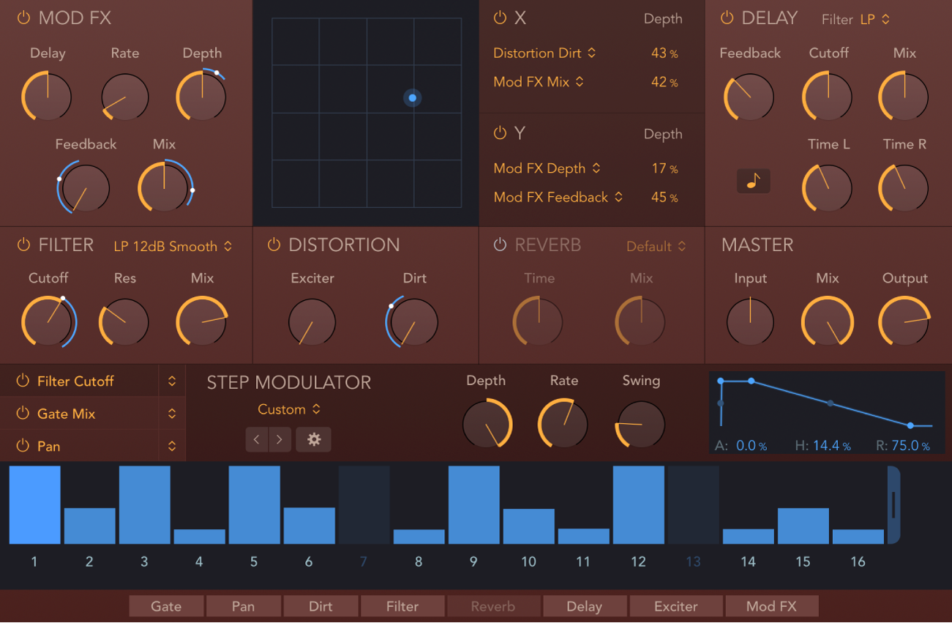Toggle the Delay section power icon
The height and width of the screenshot is (623, 952).
pyautogui.click(x=727, y=18)
